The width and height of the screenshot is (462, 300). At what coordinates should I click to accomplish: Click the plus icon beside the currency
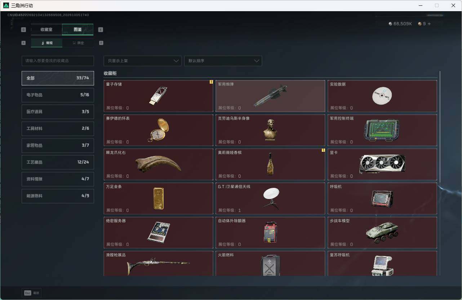(429, 24)
